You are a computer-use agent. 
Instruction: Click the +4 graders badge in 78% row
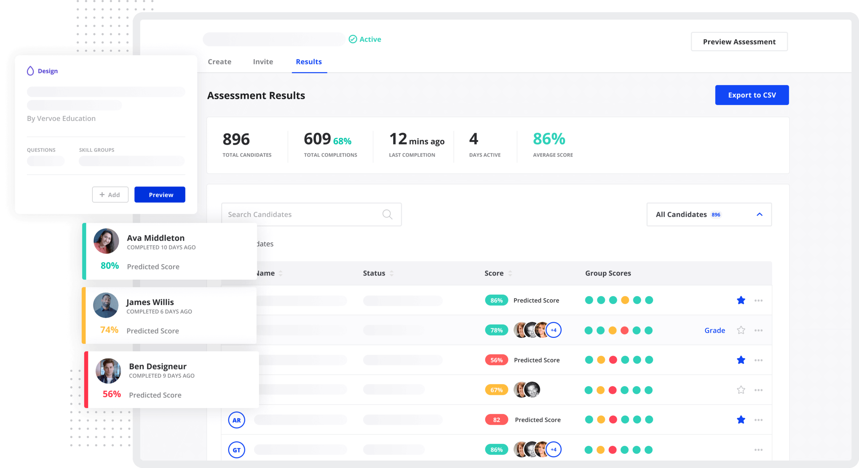pyautogui.click(x=553, y=330)
